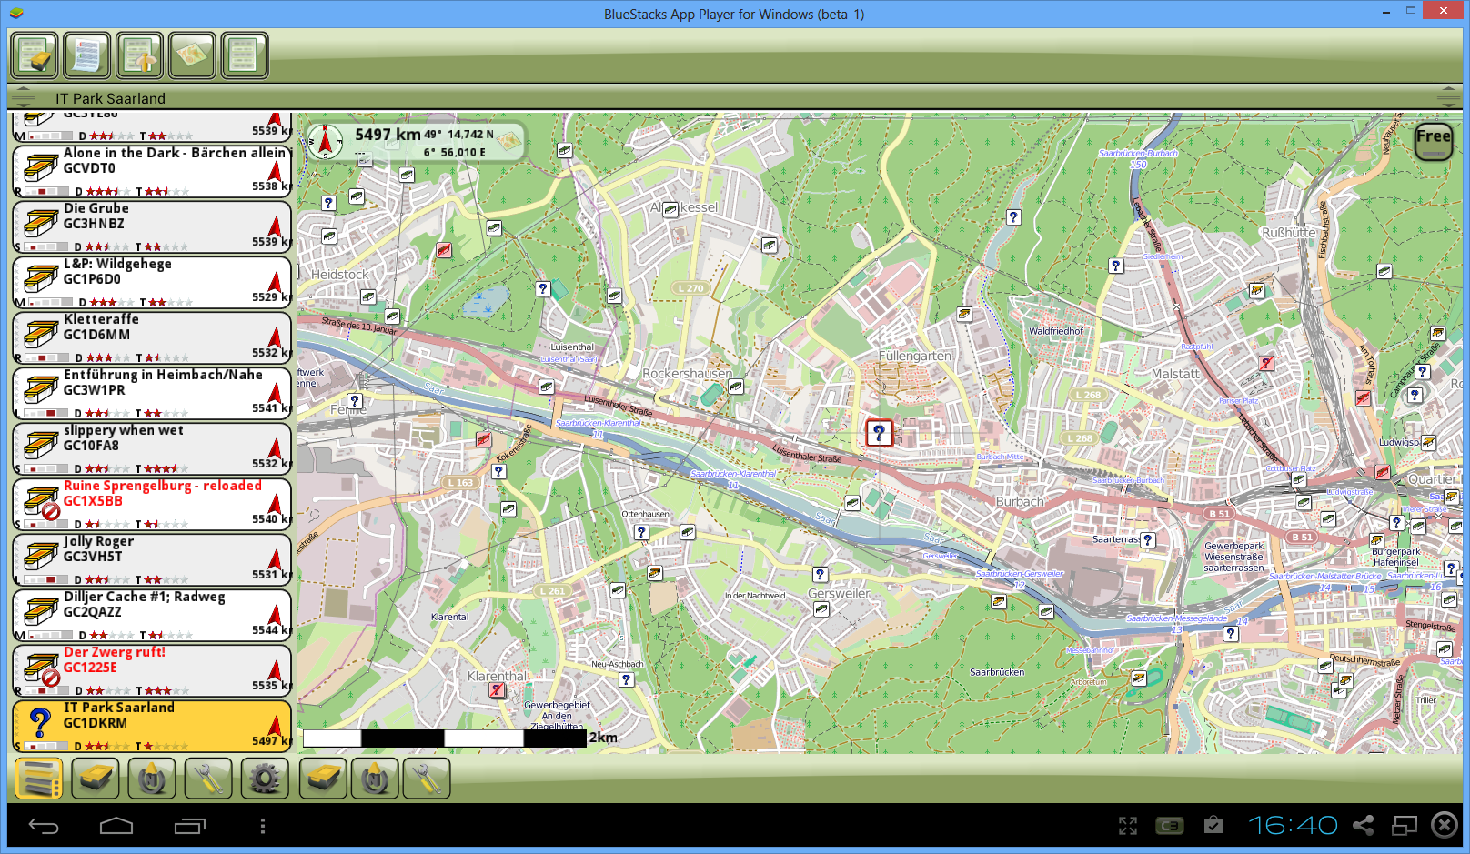Open the wrench tools icon left of the gear
Screen dimensions: 1470x854
pyautogui.click(x=208, y=779)
